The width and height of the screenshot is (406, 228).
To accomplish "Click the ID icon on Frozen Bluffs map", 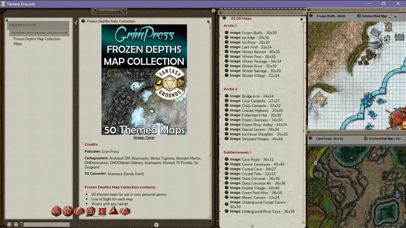I will click(359, 16).
